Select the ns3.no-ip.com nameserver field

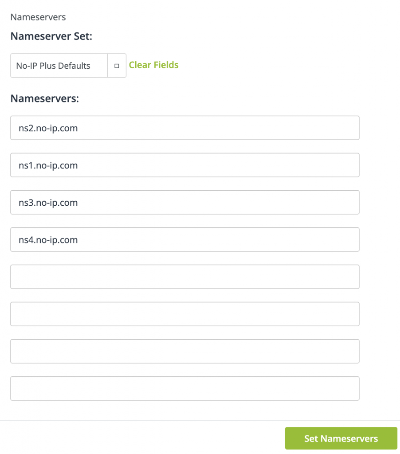pyautogui.click(x=184, y=202)
